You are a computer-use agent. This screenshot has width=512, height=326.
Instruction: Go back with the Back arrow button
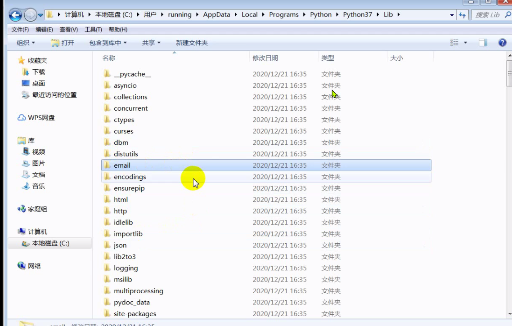[x=15, y=15]
